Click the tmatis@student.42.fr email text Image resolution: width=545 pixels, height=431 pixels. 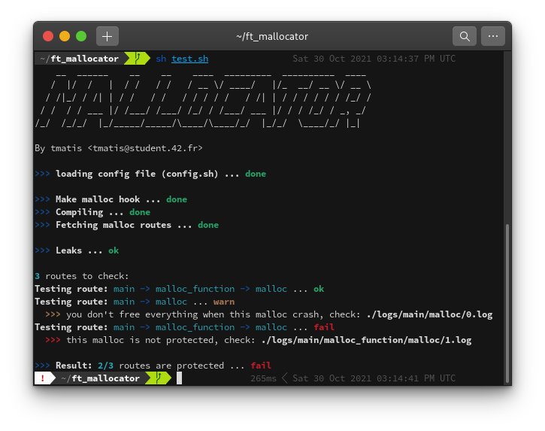[145, 148]
